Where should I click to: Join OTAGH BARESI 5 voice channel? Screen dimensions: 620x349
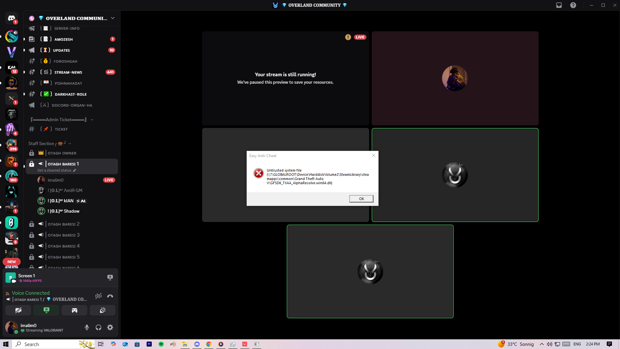72,257
